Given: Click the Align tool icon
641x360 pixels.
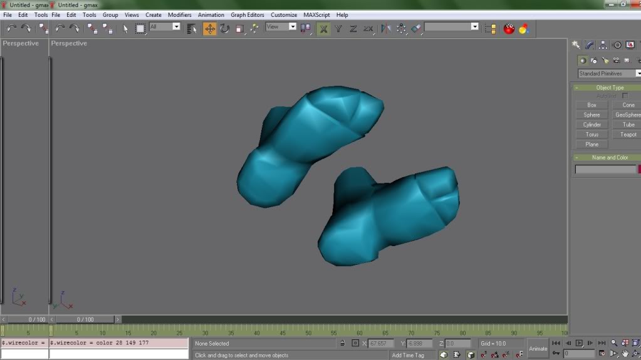Looking at the screenshot, I should [416, 29].
